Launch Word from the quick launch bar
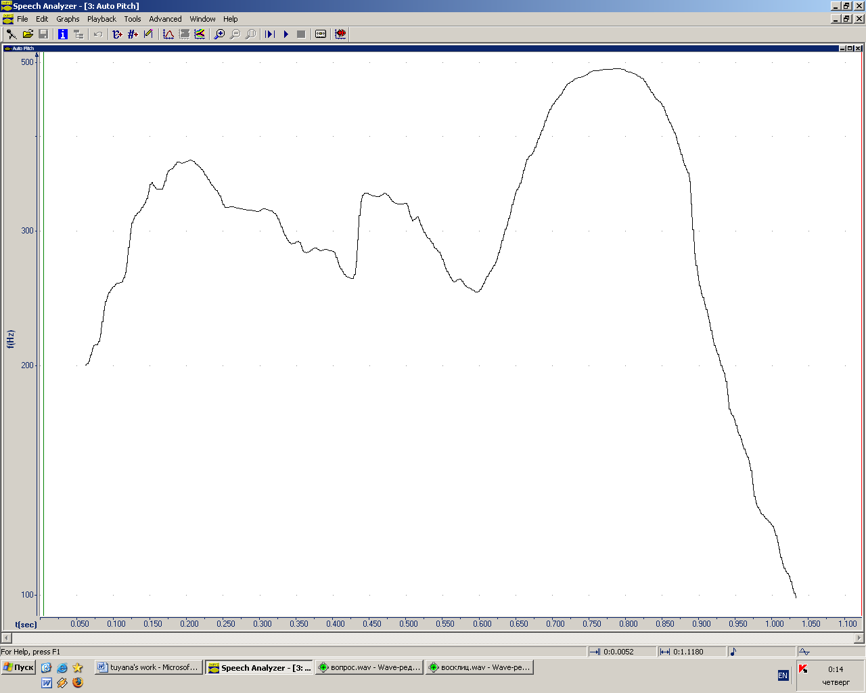Screen dimensions: 866x693 click(47, 683)
